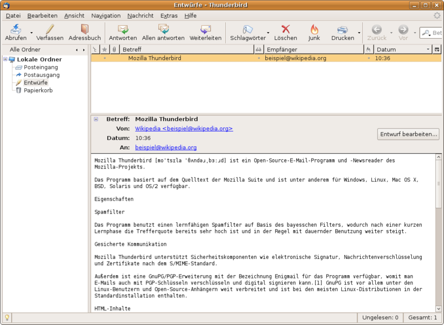Open the Schlagwörter dropdown arrow
The image size is (444, 325).
[x=269, y=33]
